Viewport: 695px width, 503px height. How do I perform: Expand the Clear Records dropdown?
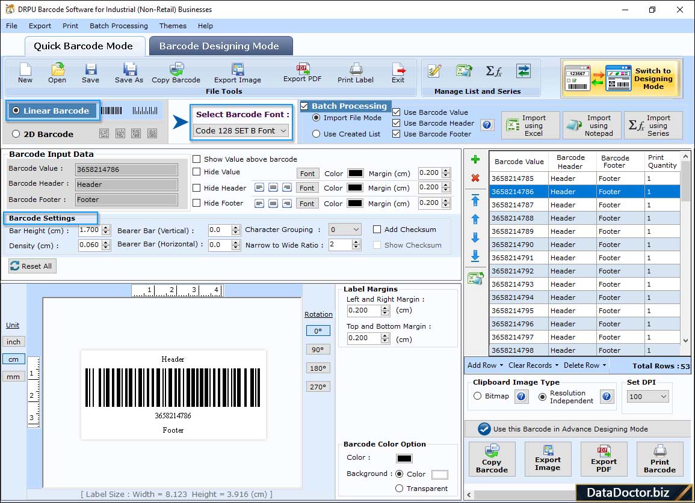coord(533,366)
